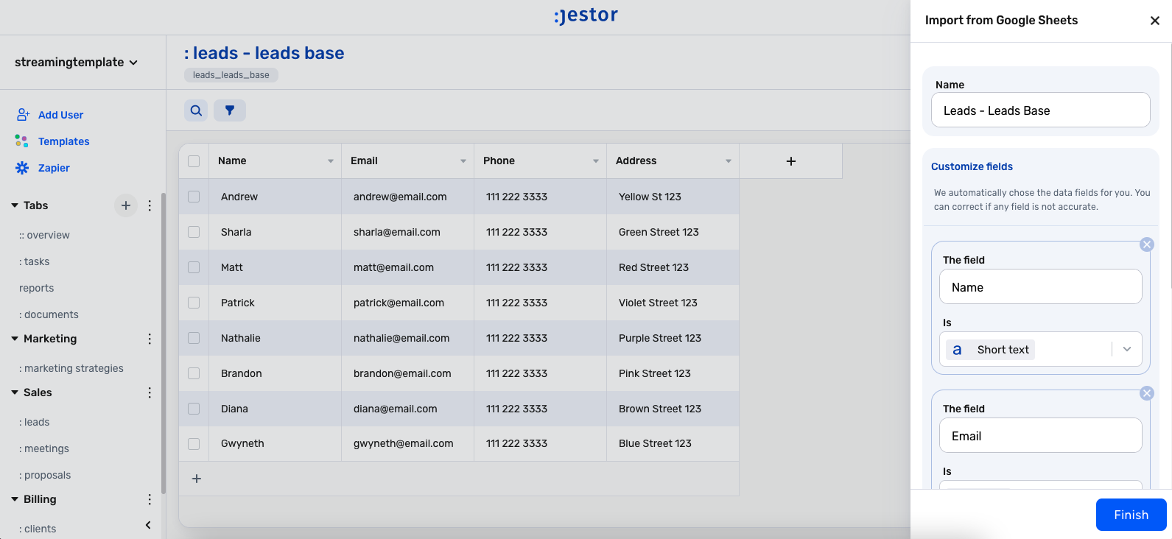Click the Zapier link

54,168
